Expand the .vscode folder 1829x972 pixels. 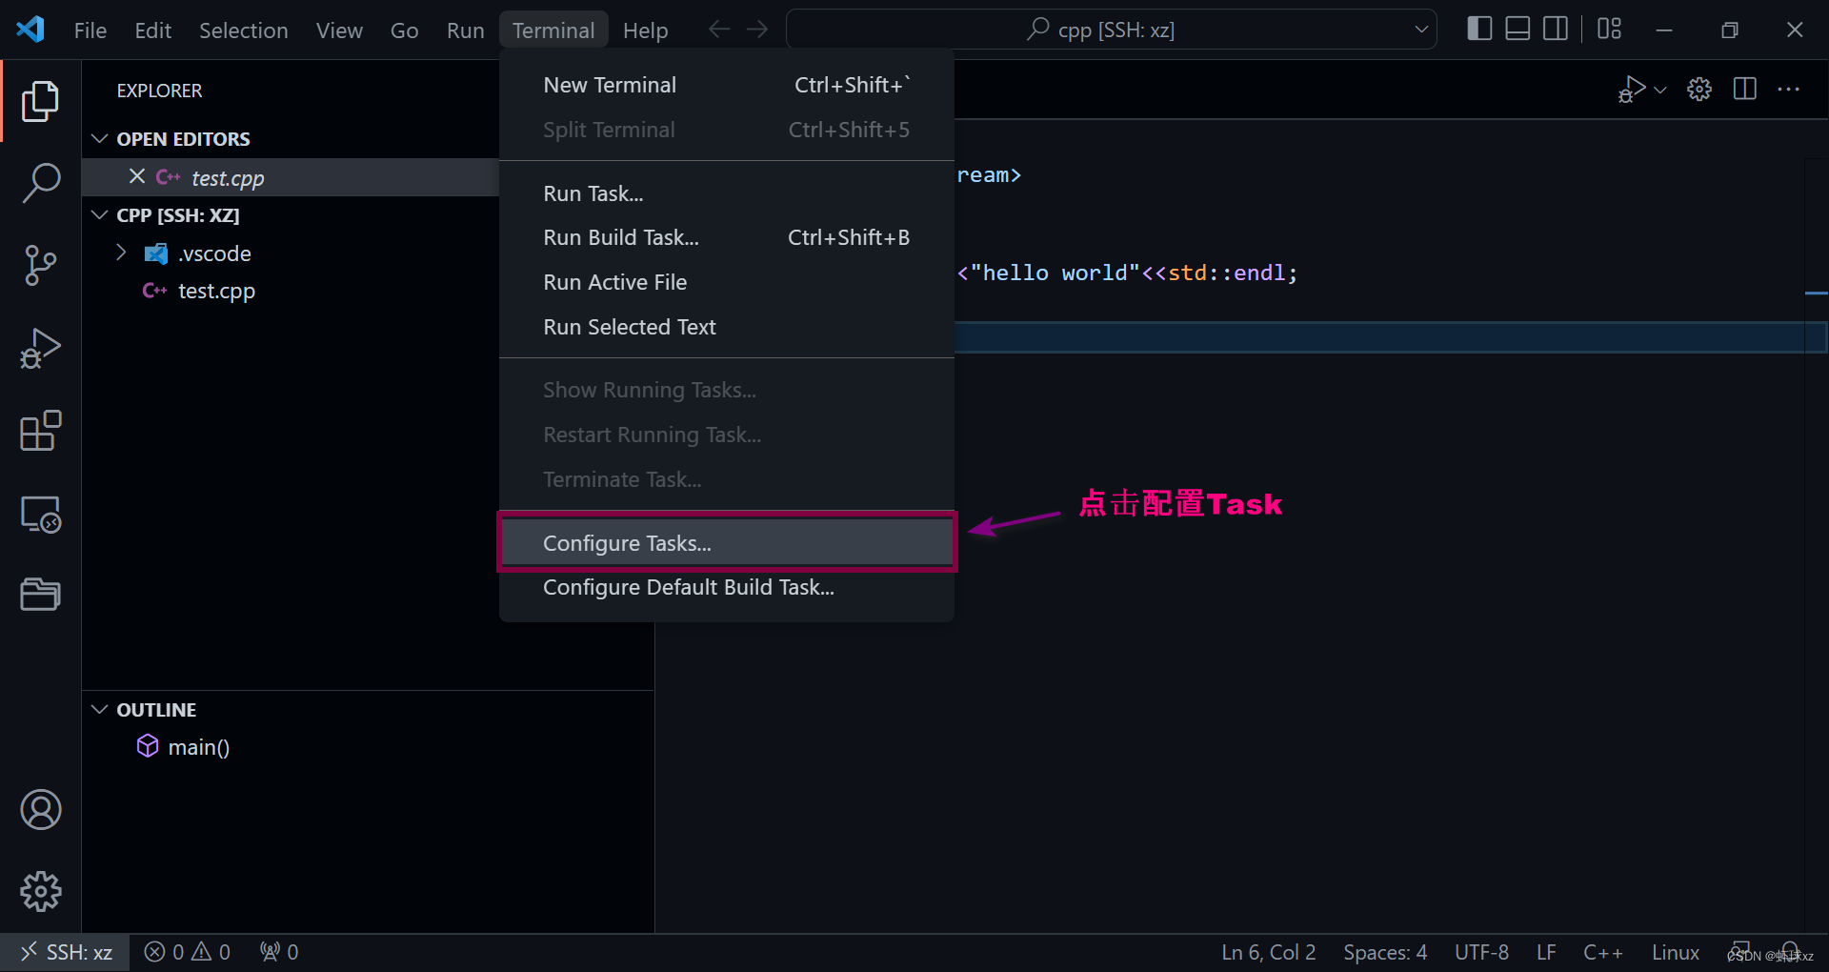(x=121, y=253)
